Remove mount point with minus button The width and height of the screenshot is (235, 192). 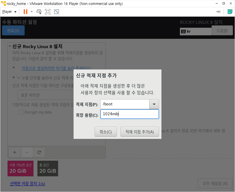[27, 152]
